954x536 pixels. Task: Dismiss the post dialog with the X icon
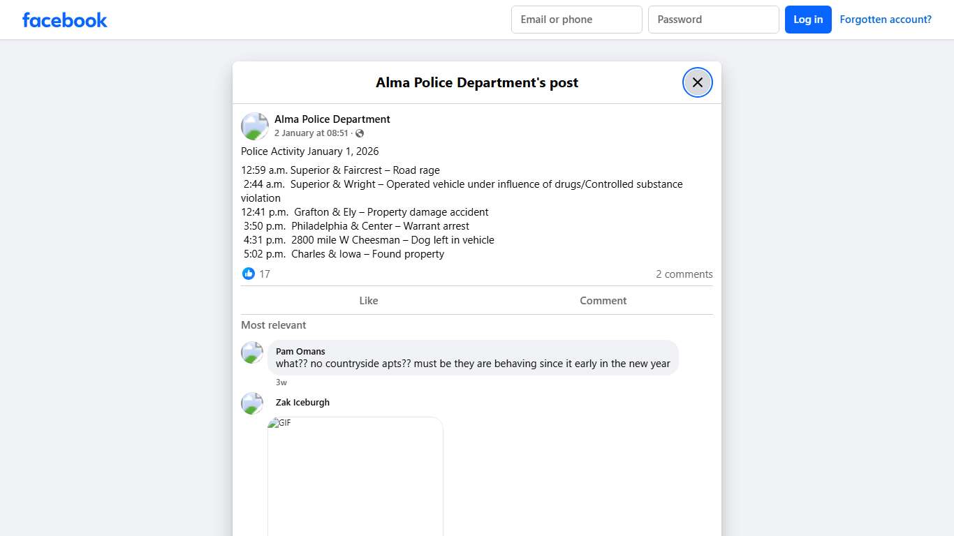[x=697, y=82]
